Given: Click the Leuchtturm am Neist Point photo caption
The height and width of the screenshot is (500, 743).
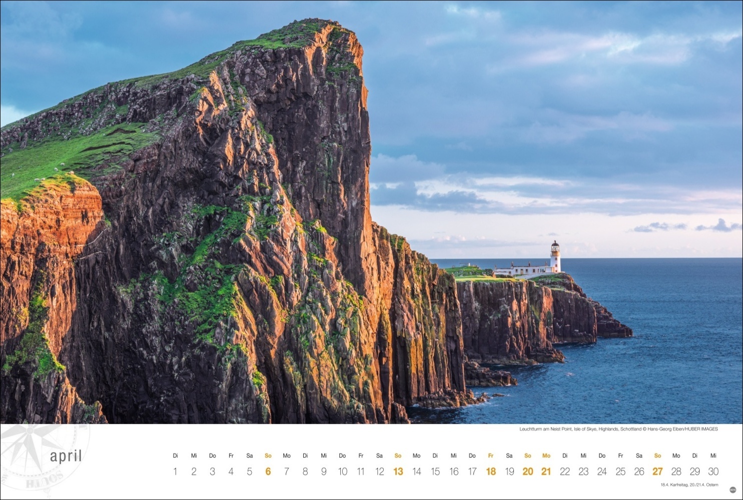Looking at the screenshot, I should click(x=618, y=429).
